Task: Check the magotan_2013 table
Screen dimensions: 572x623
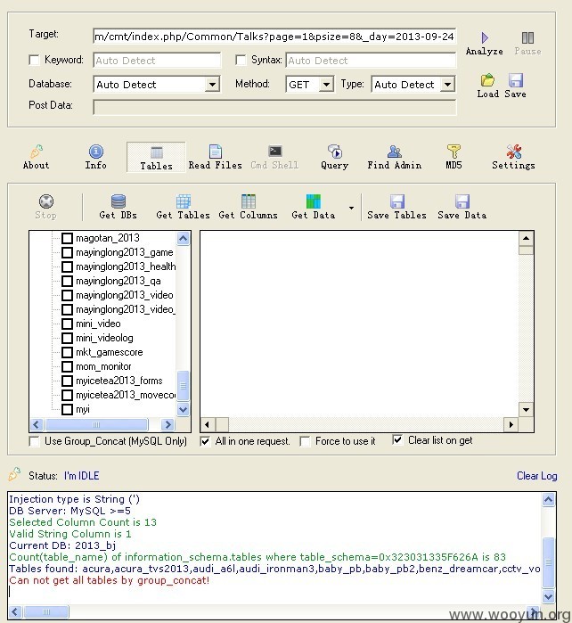Action: click(67, 238)
